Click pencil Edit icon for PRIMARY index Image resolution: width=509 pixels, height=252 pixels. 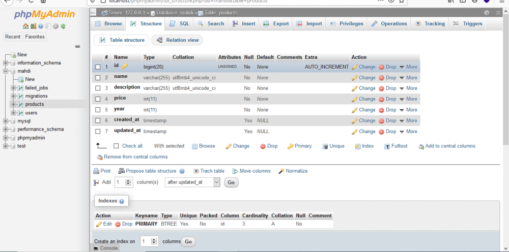99,224
